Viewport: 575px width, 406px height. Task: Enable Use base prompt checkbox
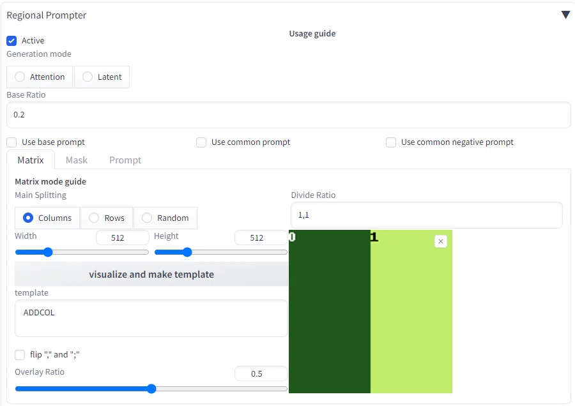coord(11,142)
